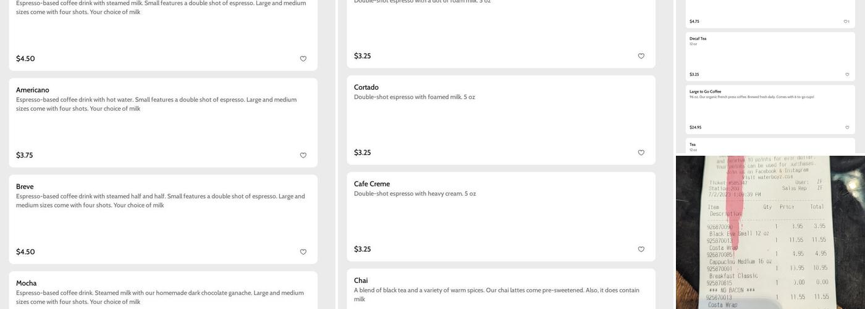Screen dimensions: 865x309
Task: Click the $24.95 price label
Action: pyautogui.click(x=695, y=127)
